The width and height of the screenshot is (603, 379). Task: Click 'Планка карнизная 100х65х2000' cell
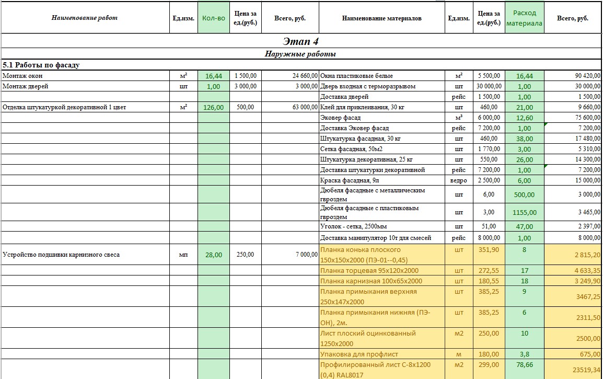point(381,281)
